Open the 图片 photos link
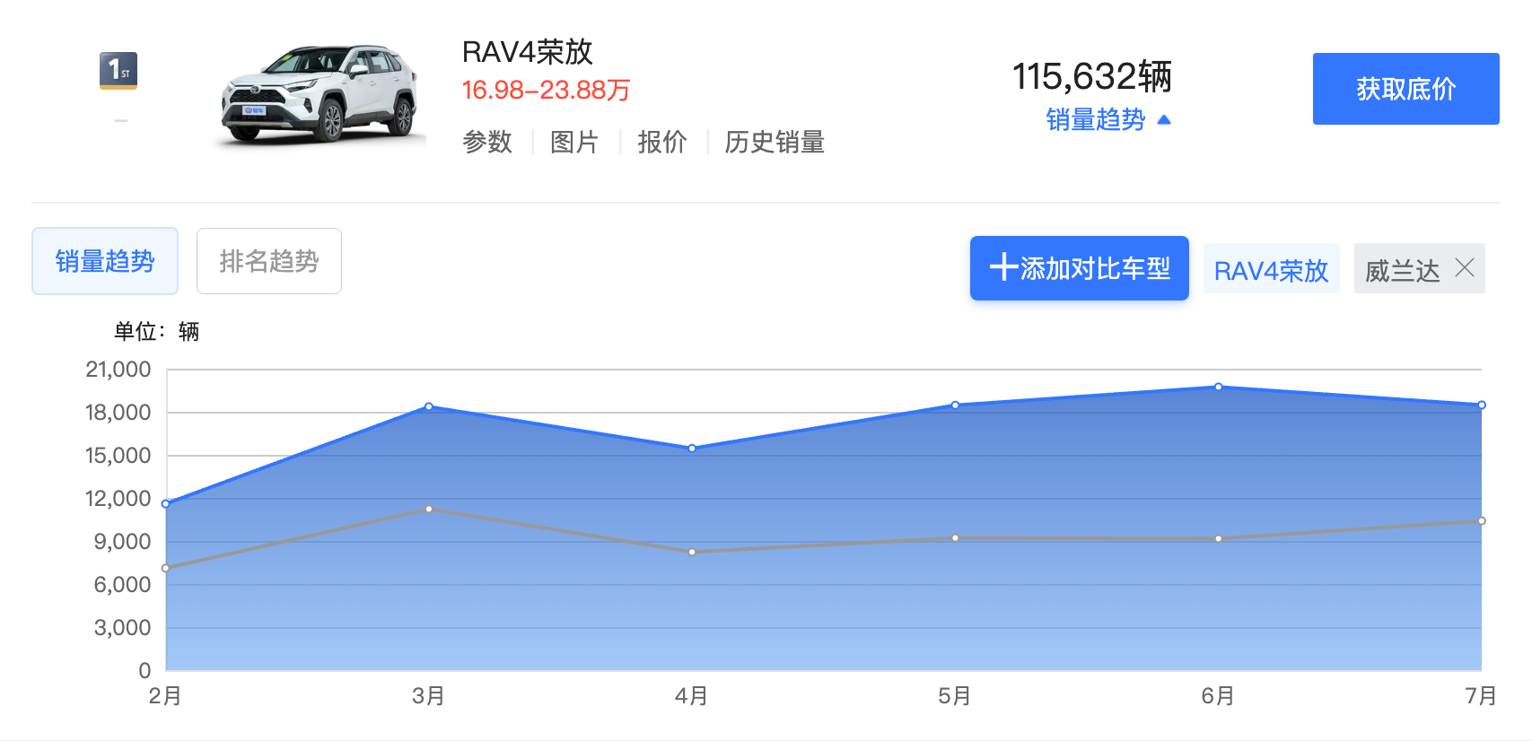Screen dimensions: 1532x741 tap(573, 142)
